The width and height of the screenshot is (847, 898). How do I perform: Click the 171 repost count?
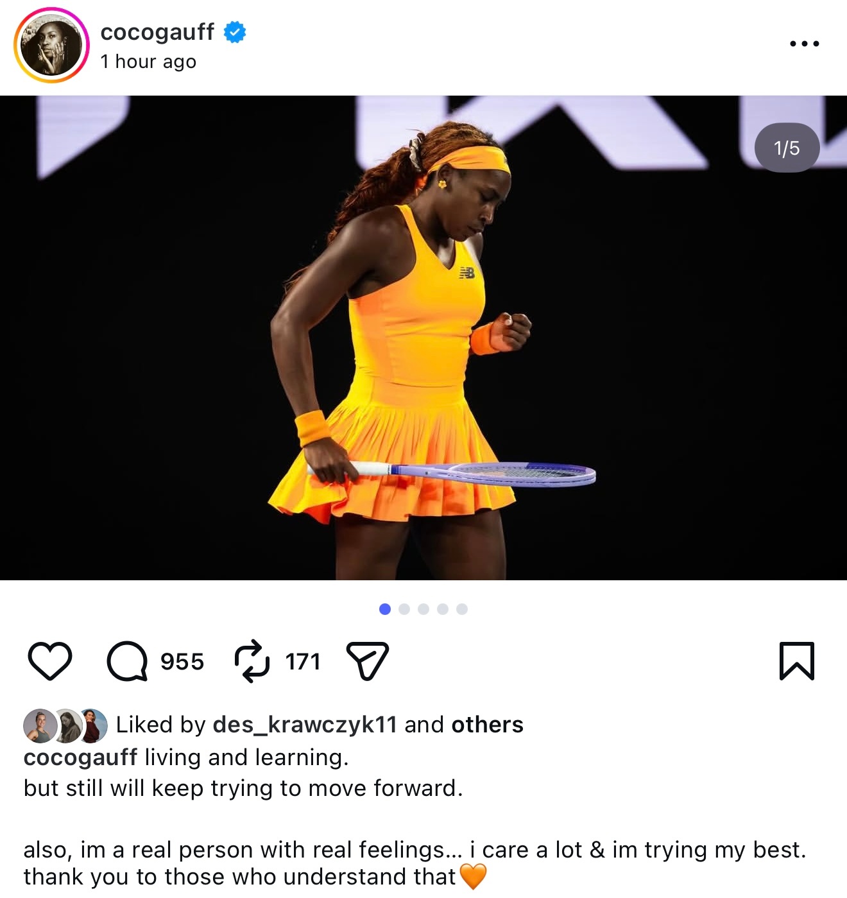[303, 661]
